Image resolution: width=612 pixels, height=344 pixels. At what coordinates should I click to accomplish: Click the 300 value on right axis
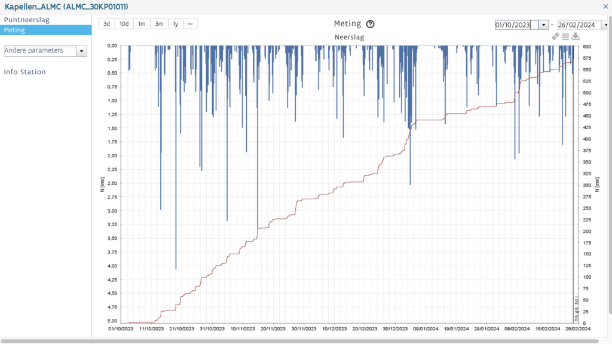[x=587, y=185]
